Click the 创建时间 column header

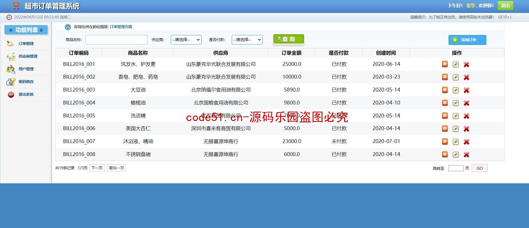(386, 53)
